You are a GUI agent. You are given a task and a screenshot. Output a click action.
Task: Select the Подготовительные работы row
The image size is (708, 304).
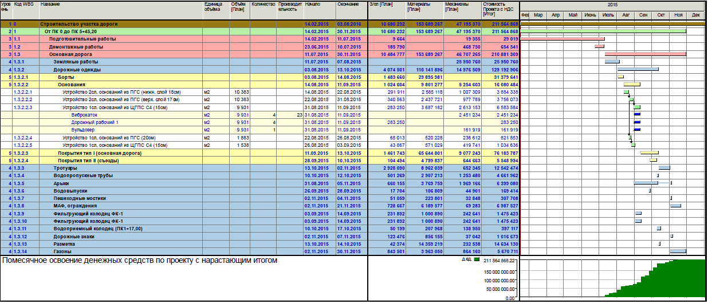260,39
